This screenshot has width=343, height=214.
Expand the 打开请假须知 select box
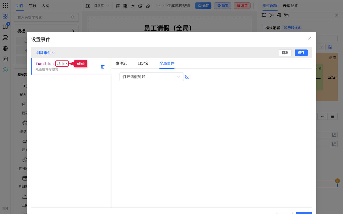(x=152, y=77)
